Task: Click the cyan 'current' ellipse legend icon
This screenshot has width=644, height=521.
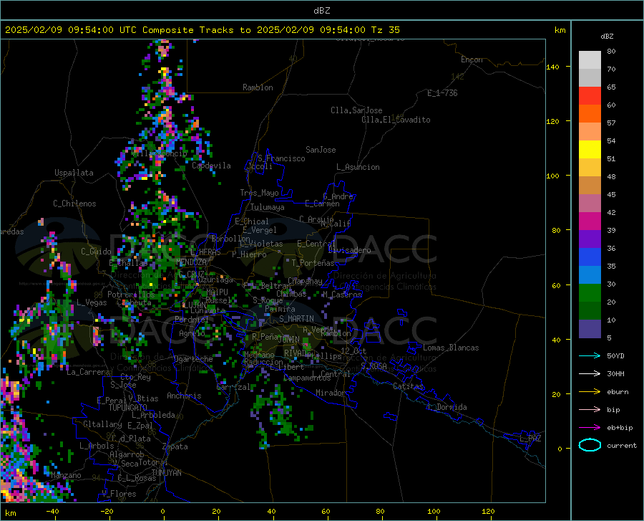Action: [x=590, y=445]
